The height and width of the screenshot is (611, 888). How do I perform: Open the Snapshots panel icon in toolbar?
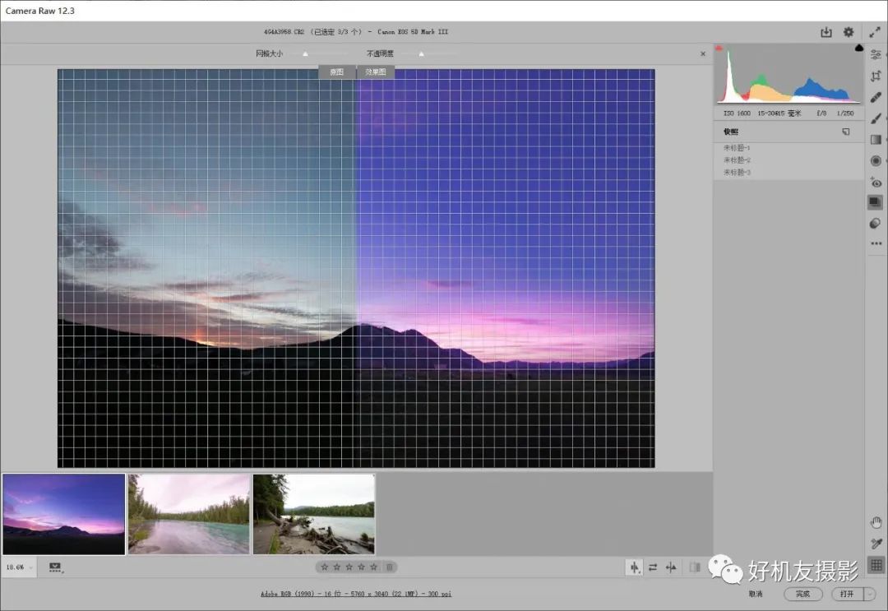pos(876,202)
